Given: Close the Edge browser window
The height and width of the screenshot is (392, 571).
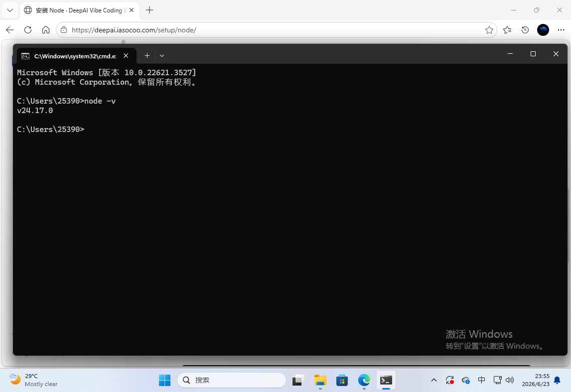Looking at the screenshot, I should click(560, 10).
